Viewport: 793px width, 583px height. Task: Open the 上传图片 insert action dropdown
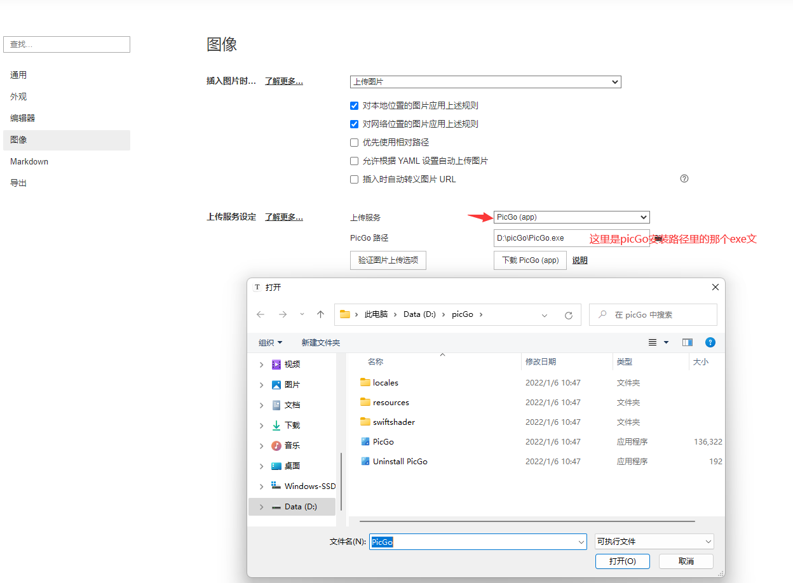tap(485, 82)
